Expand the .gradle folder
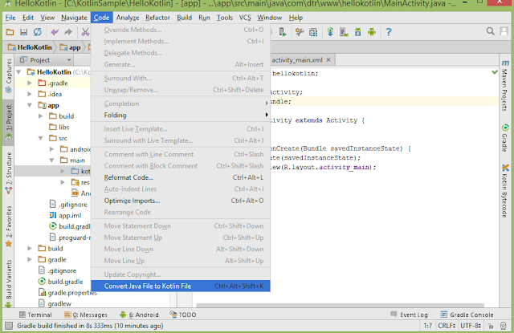 coord(30,83)
